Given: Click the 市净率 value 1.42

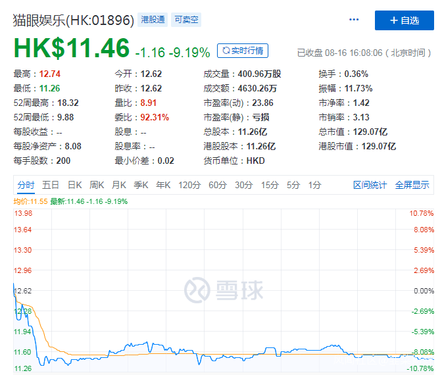Looking at the screenshot, I should 361,103.
